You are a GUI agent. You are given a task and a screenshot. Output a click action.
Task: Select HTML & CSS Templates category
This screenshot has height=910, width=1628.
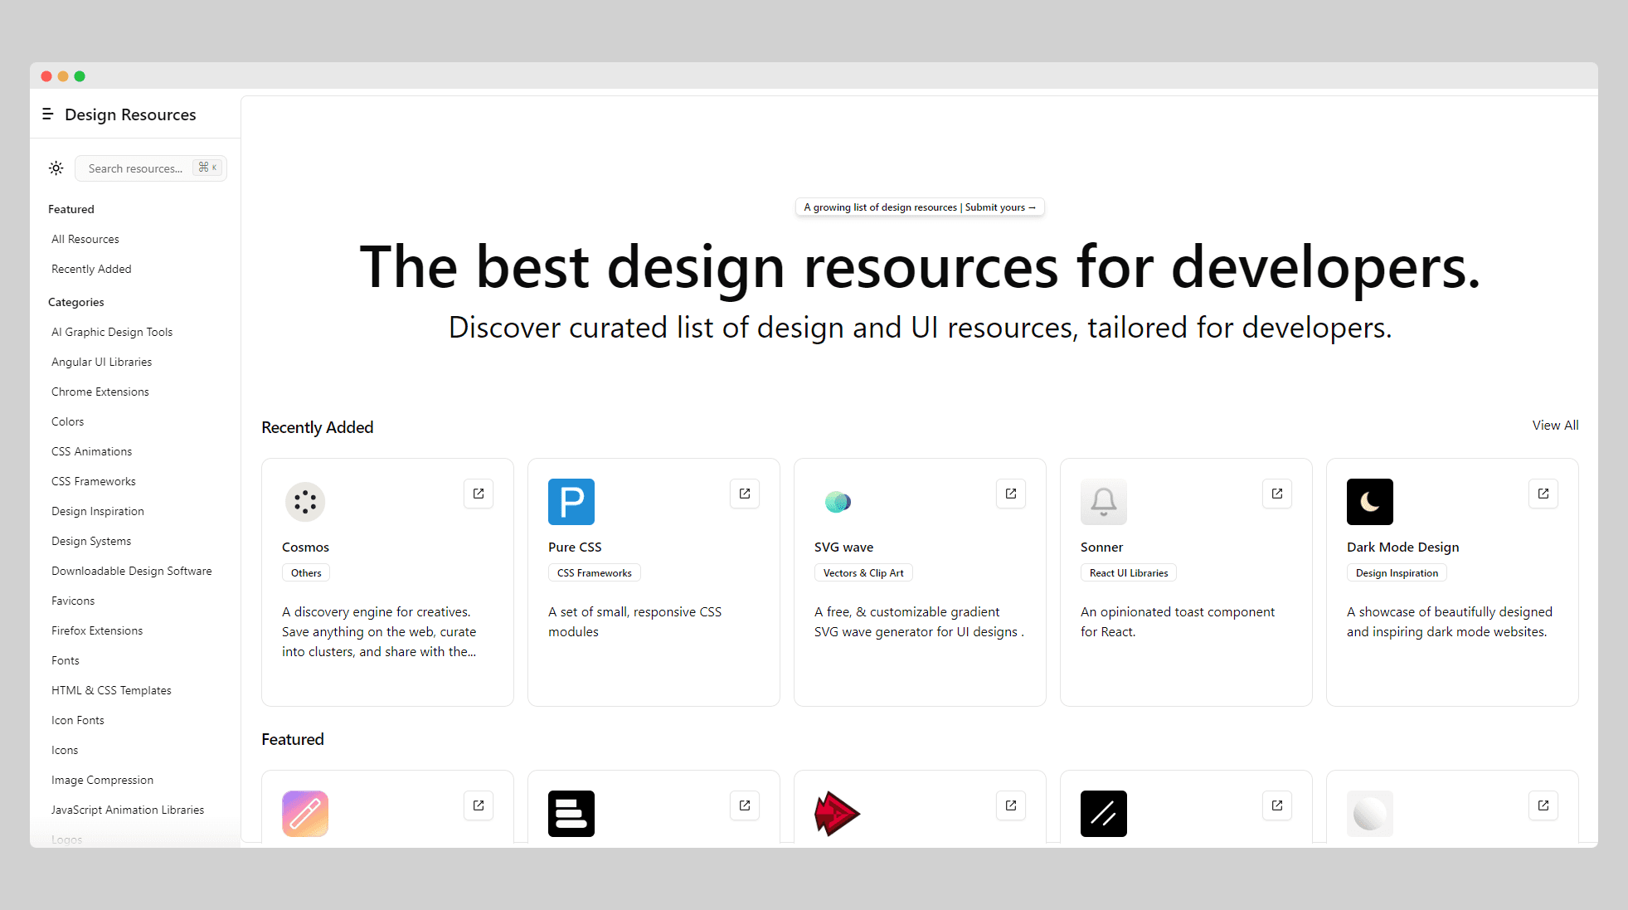click(x=111, y=690)
